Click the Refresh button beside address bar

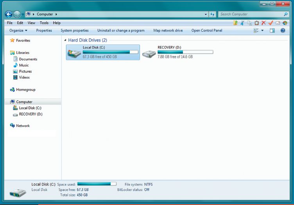pos(212,14)
